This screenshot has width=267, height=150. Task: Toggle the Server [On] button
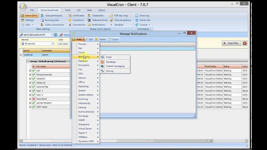(x=29, y=15)
